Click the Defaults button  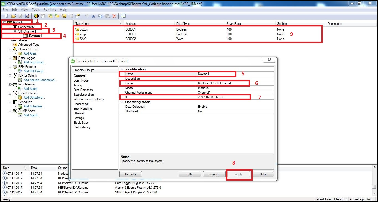pos(130,174)
